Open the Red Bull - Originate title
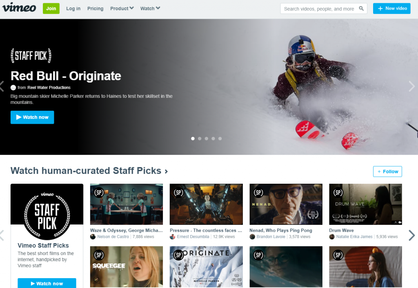 66,76
